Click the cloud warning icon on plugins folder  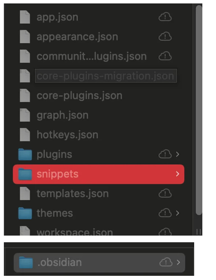click(165, 154)
